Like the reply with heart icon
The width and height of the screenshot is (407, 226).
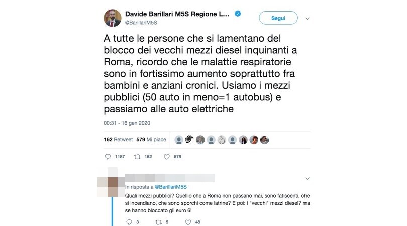[x=188, y=222]
